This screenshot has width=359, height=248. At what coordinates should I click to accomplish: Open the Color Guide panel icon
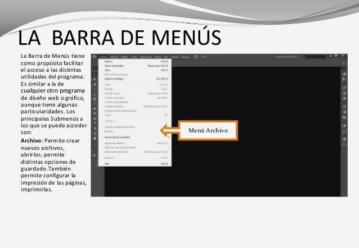(344, 79)
